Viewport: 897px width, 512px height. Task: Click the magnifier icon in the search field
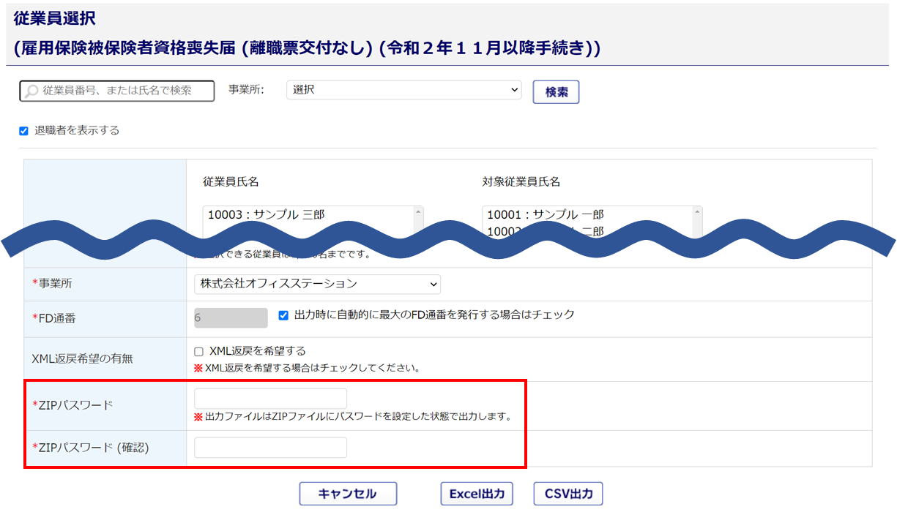tap(31, 91)
